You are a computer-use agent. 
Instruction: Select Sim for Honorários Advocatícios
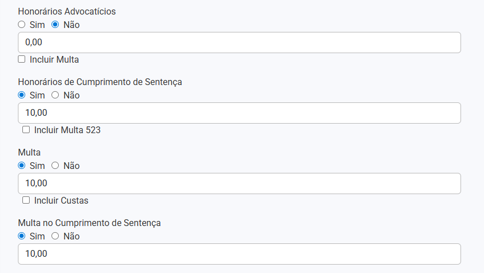(x=22, y=25)
